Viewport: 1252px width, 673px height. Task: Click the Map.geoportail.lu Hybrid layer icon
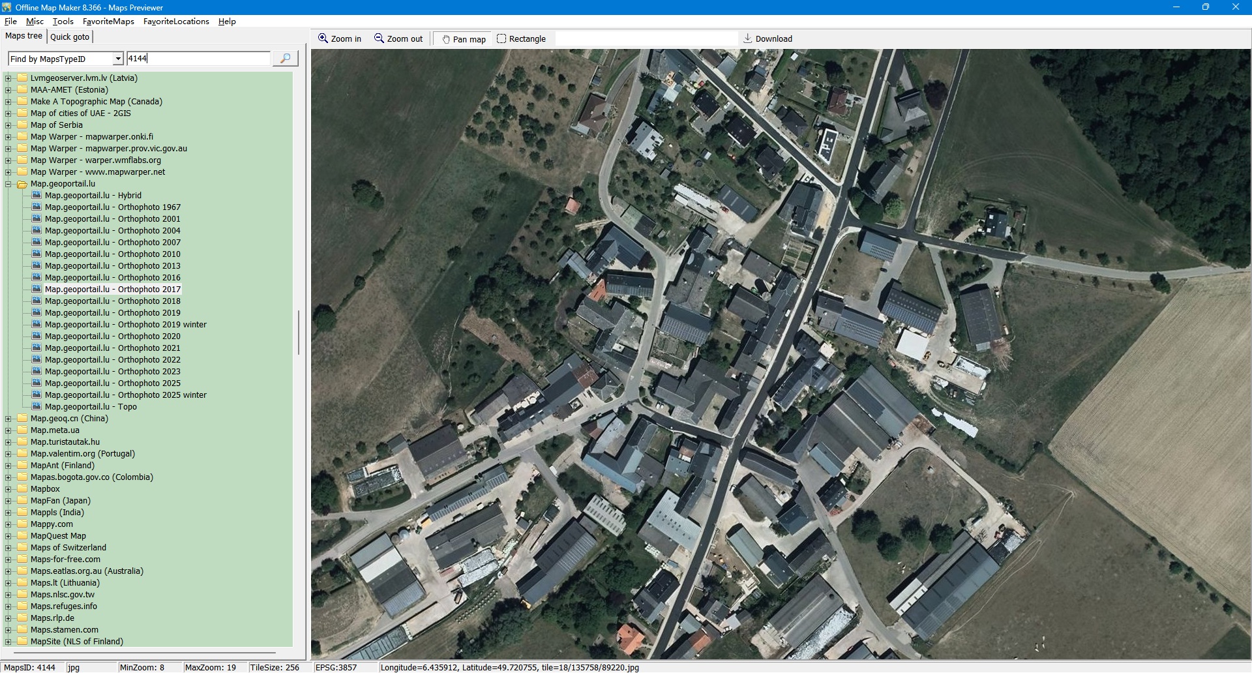coord(37,195)
